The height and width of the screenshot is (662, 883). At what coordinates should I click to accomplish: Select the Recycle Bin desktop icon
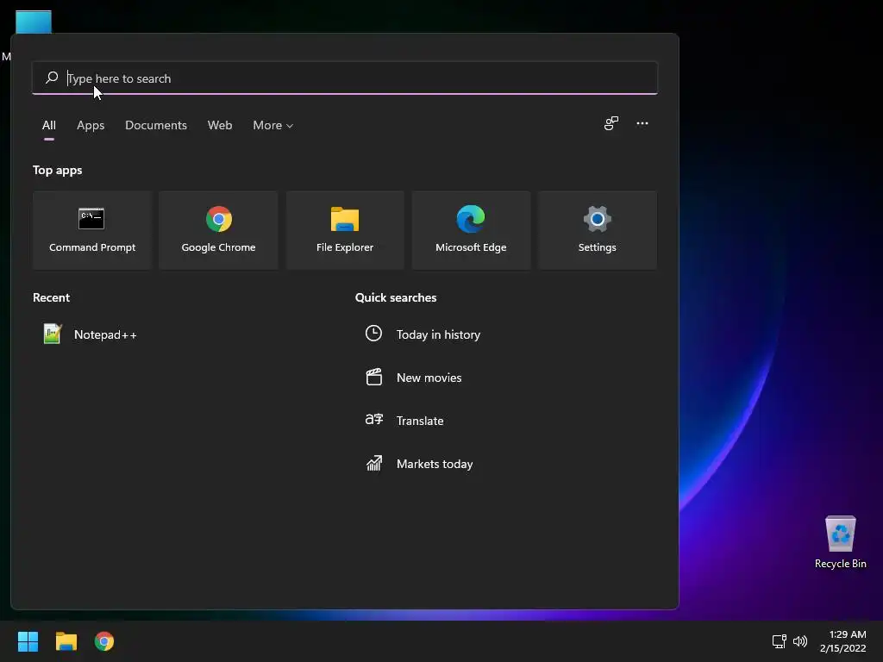pyautogui.click(x=840, y=542)
